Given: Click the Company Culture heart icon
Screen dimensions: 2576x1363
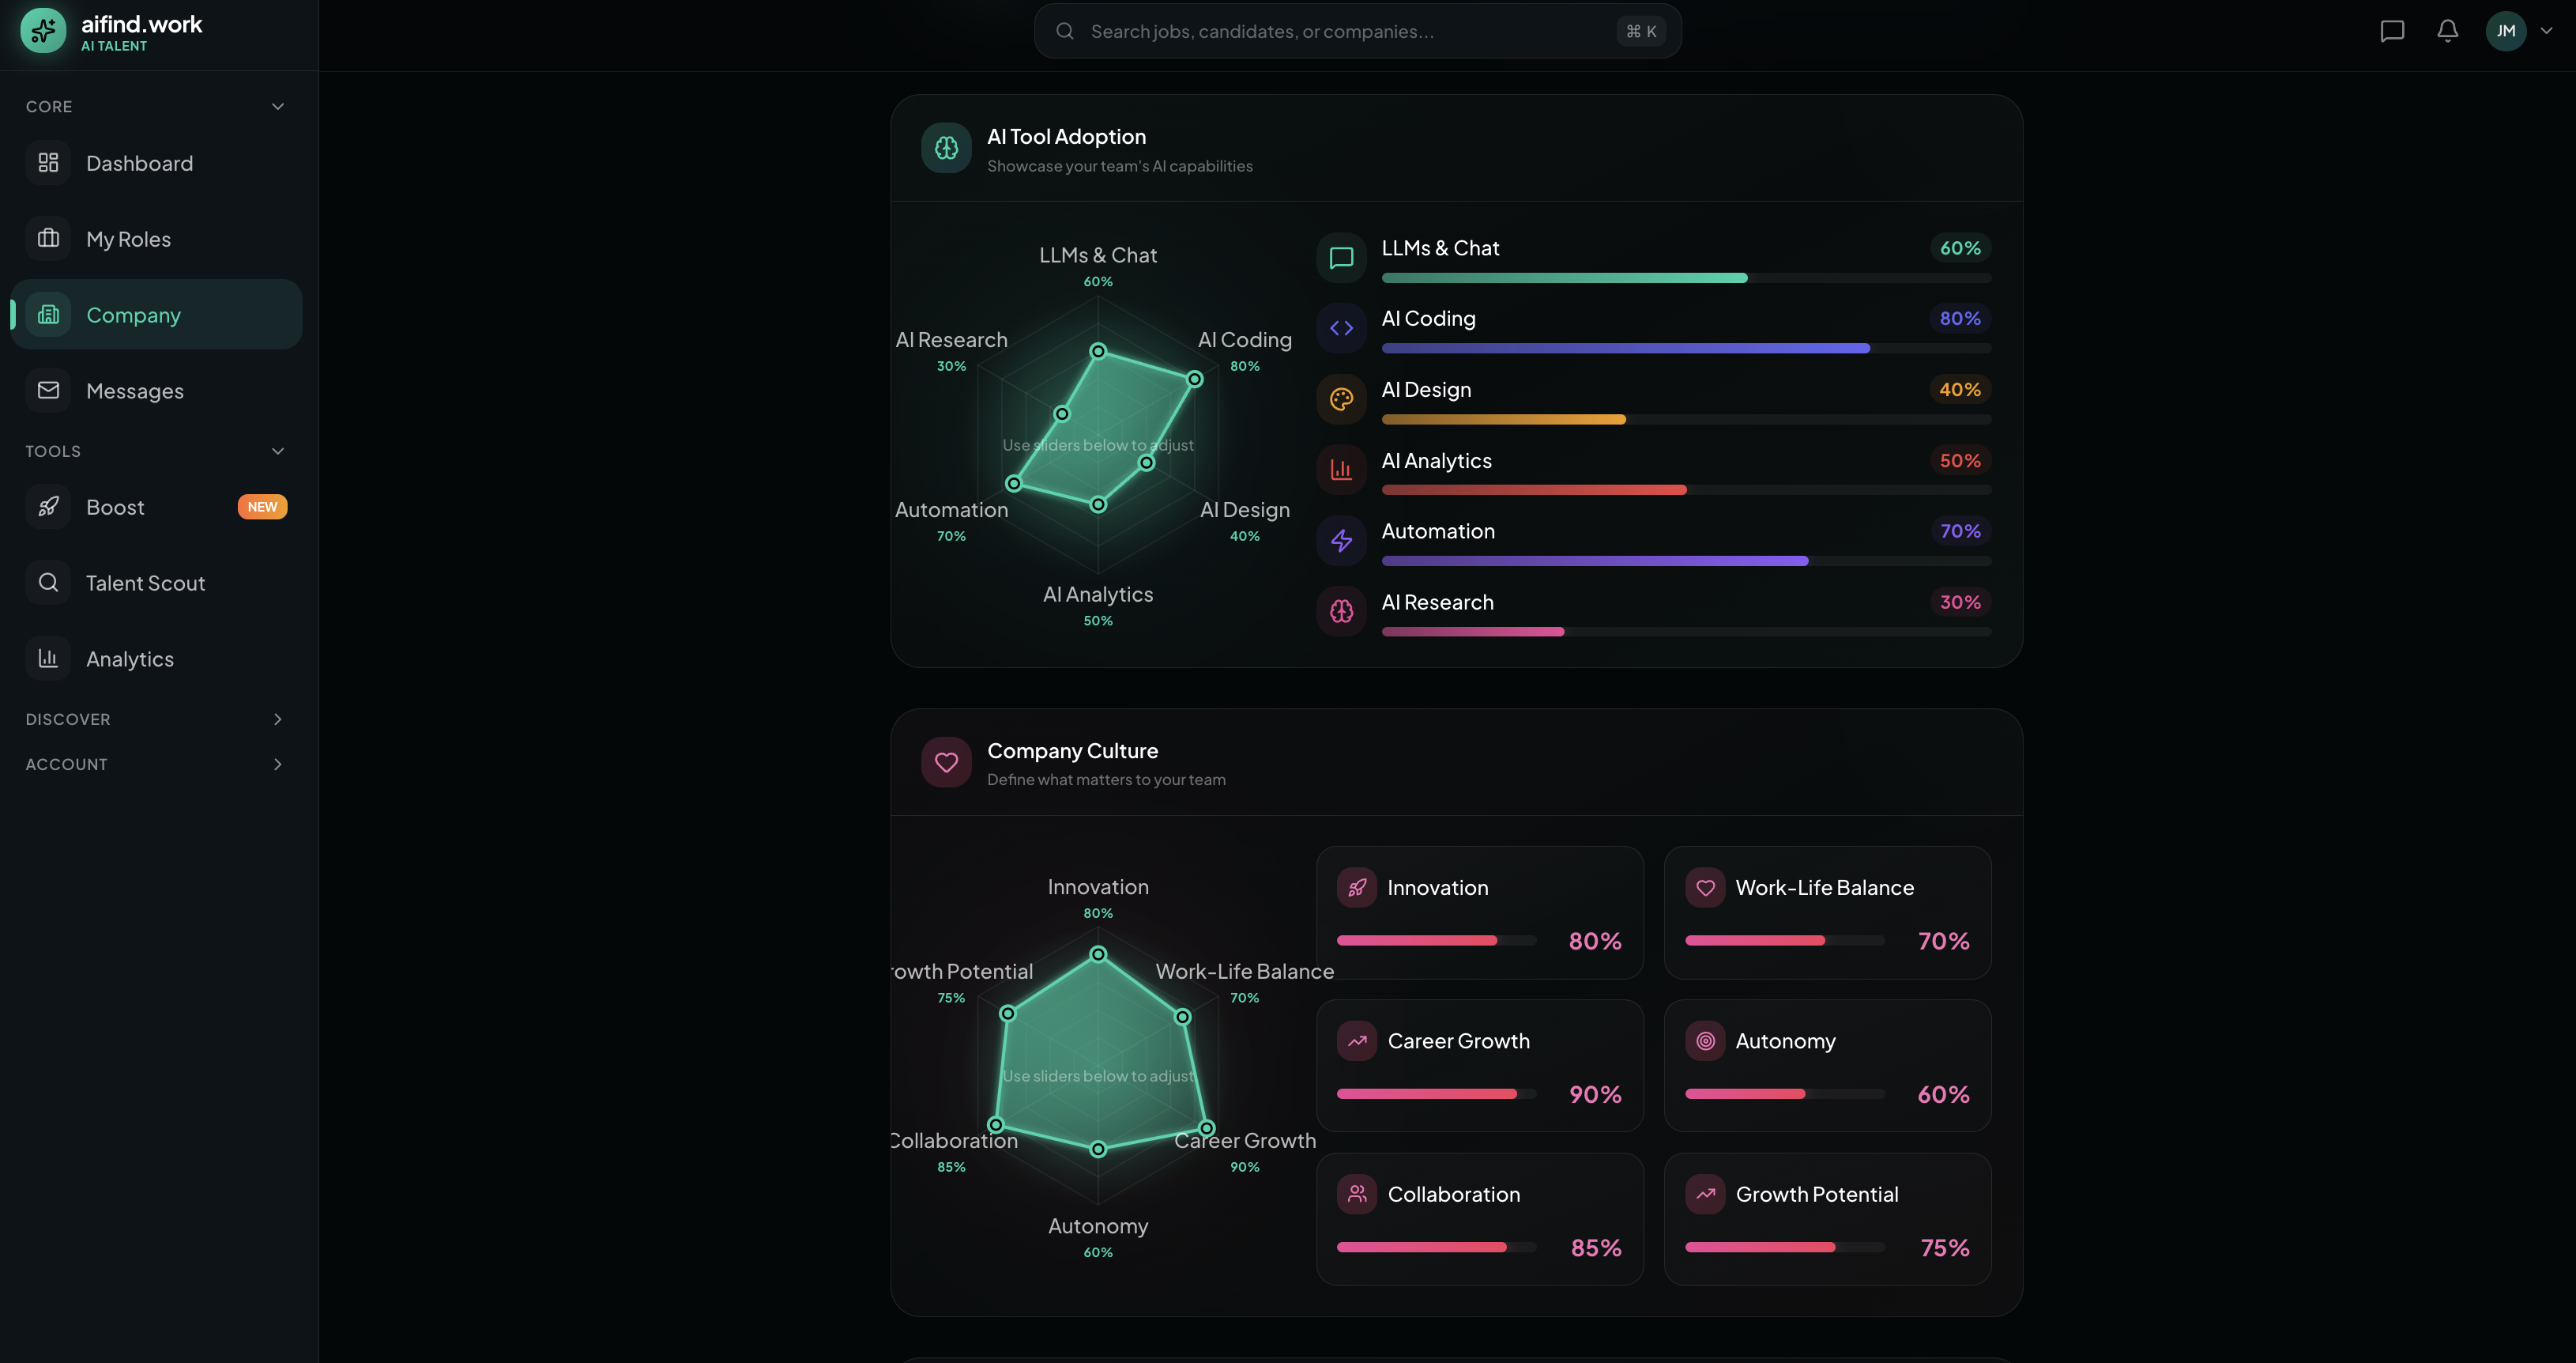Looking at the screenshot, I should pos(945,761).
